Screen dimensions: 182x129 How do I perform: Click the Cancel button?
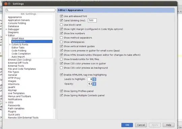pos(141,125)
